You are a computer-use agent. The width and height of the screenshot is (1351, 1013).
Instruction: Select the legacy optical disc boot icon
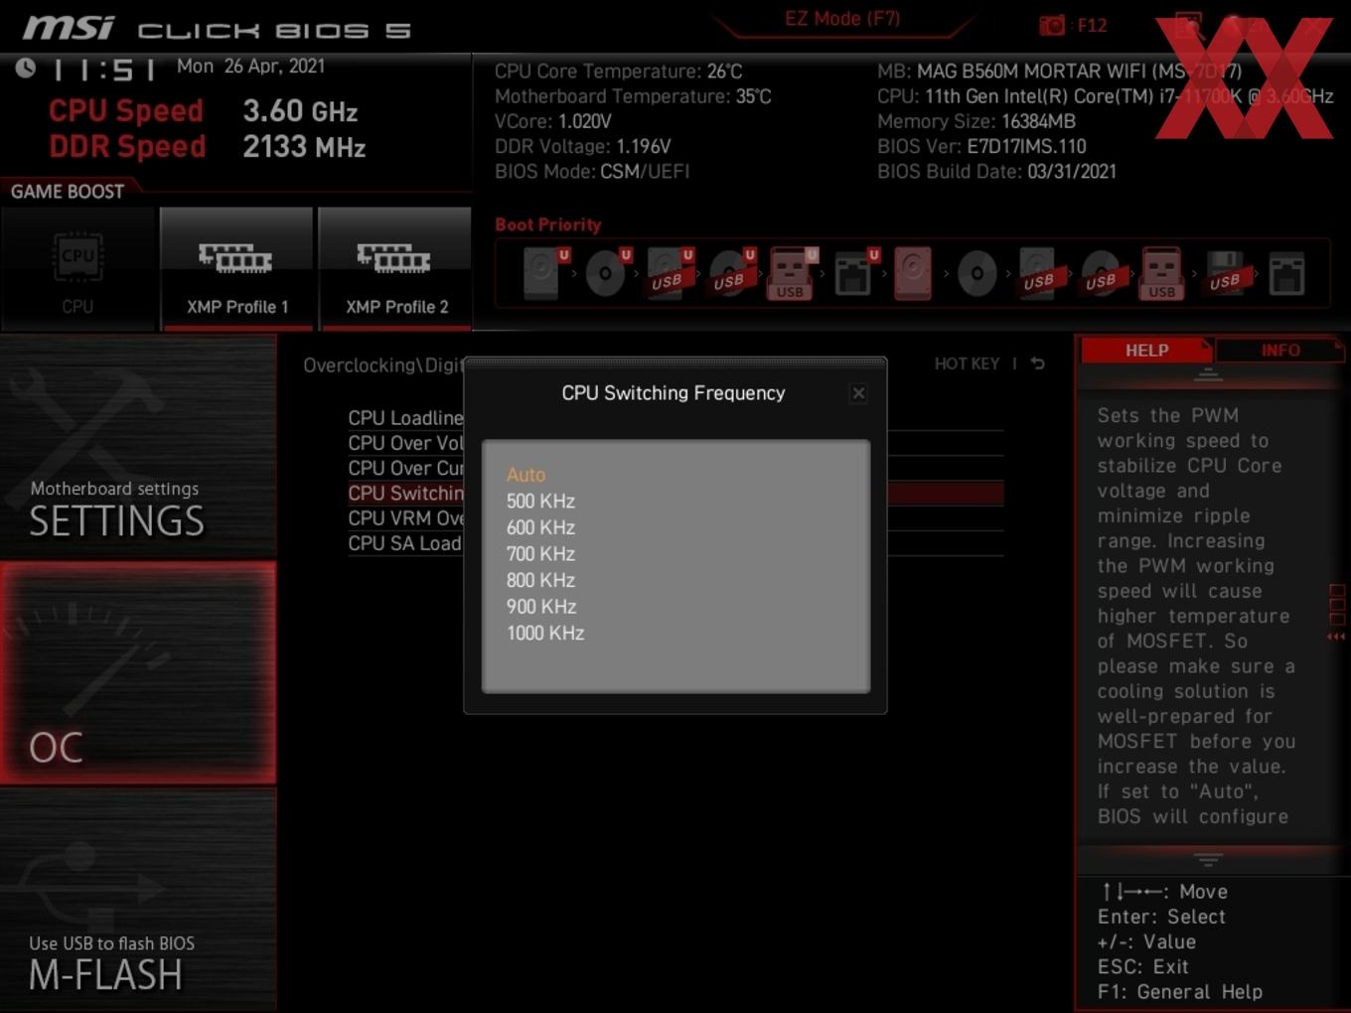976,273
